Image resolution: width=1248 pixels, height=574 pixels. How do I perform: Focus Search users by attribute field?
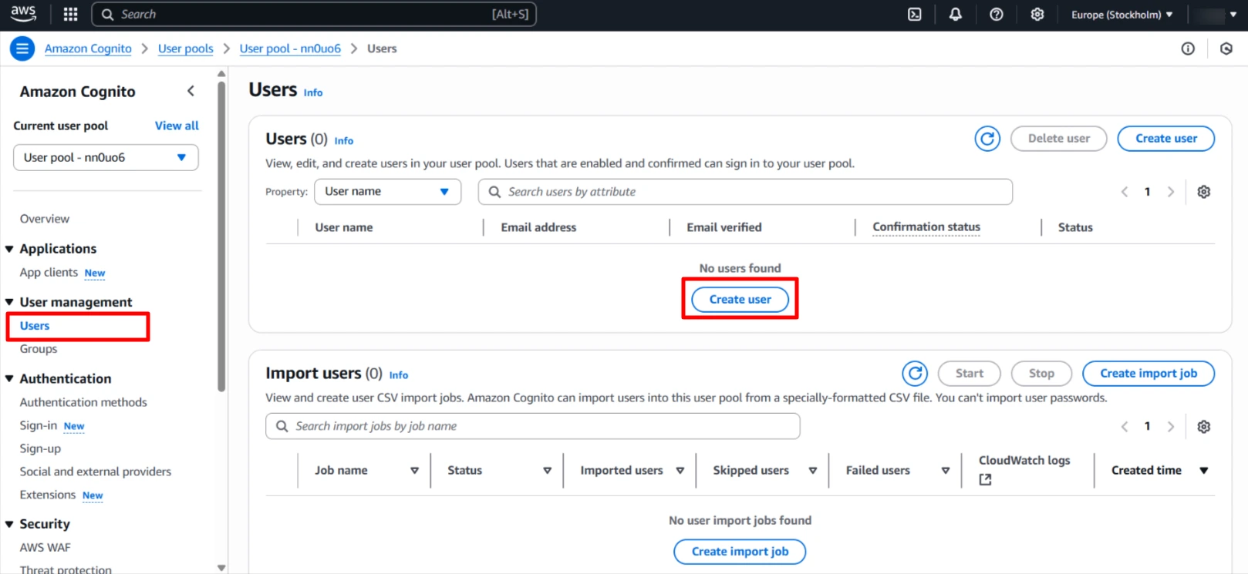click(745, 192)
